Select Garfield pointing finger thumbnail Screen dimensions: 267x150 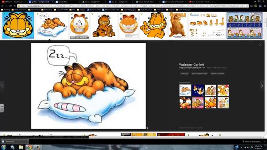point(153,25)
